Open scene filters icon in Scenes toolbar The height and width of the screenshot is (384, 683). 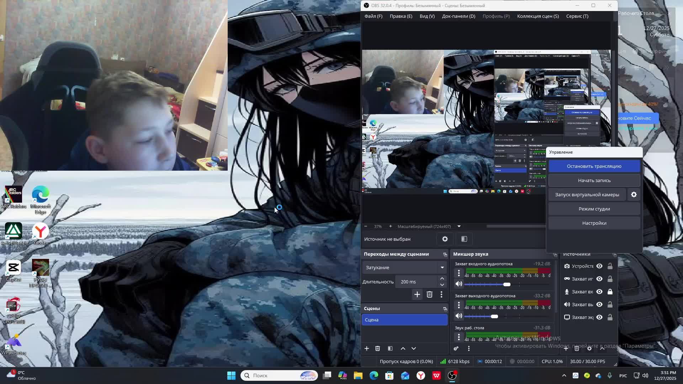click(390, 348)
